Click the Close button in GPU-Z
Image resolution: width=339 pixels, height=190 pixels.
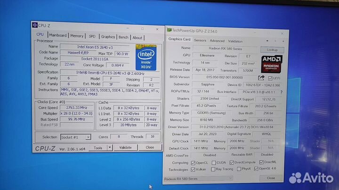(x=271, y=178)
